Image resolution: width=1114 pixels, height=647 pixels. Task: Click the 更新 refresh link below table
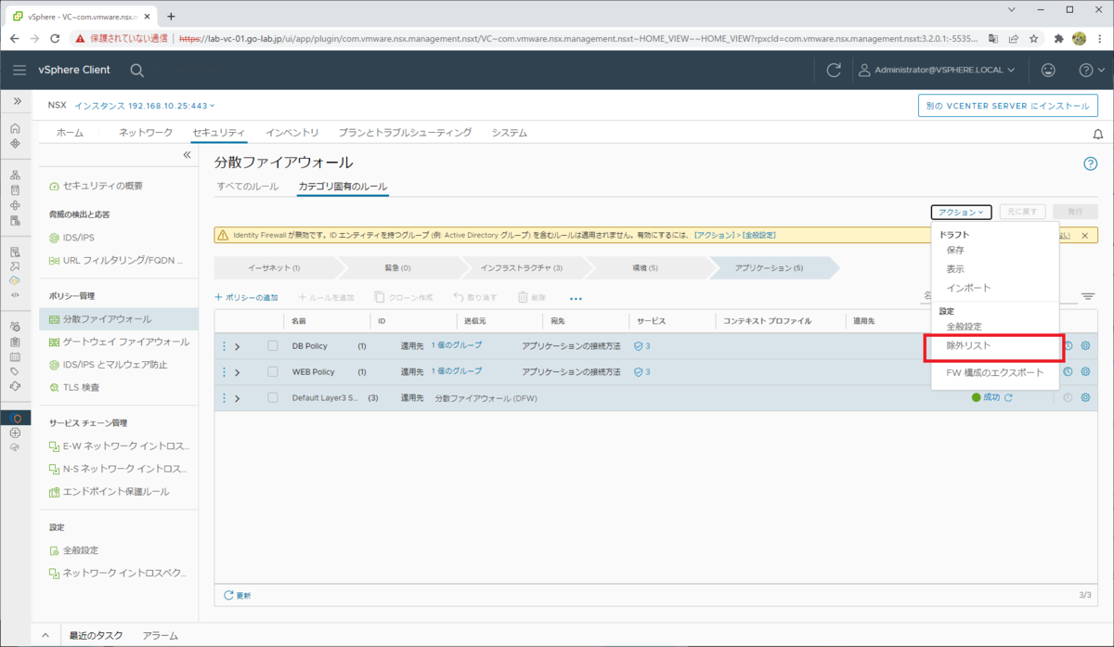pos(238,595)
